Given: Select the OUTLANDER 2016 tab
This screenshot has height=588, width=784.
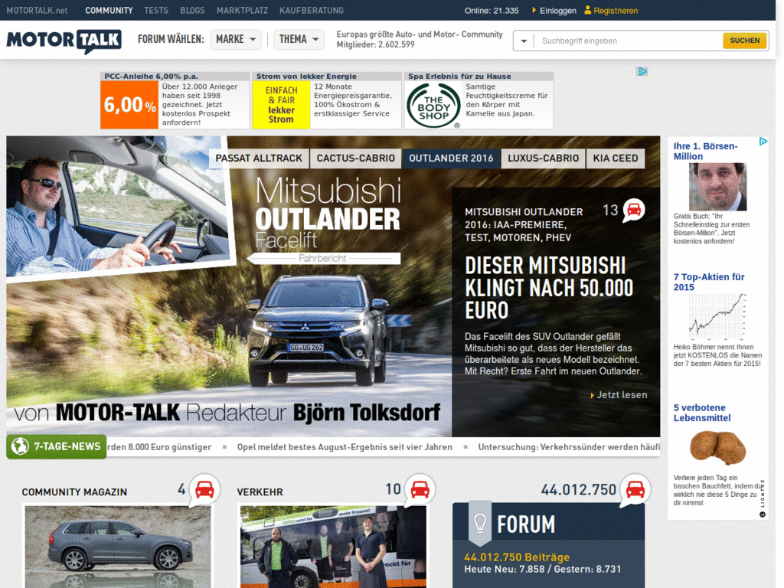Looking at the screenshot, I should pos(451,158).
